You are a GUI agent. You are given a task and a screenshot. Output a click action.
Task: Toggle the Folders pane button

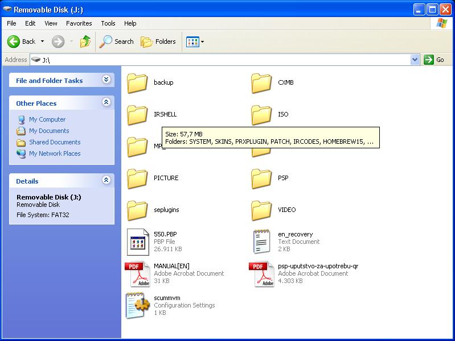pos(158,41)
